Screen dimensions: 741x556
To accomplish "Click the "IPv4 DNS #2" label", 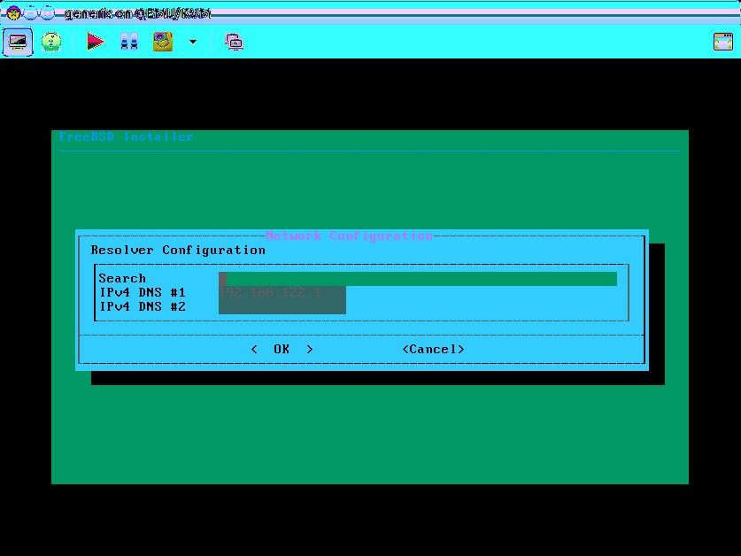I will point(143,307).
